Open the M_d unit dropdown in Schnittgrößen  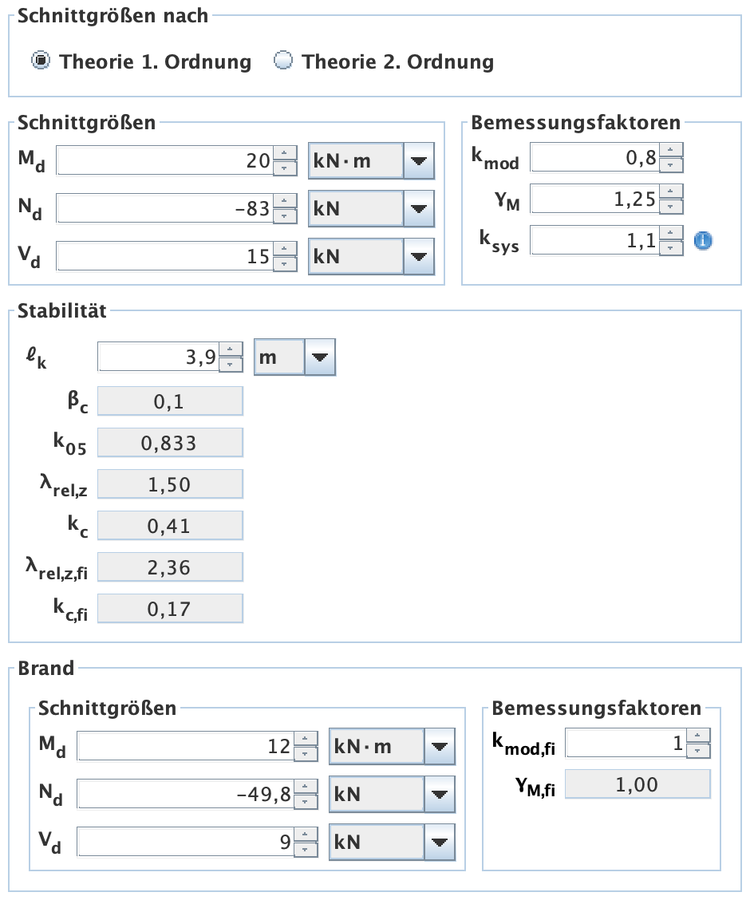tap(418, 162)
